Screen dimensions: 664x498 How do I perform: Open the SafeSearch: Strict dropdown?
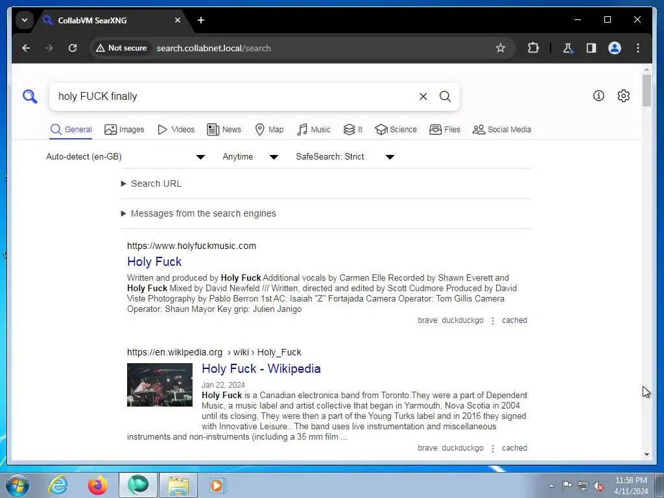tap(345, 157)
